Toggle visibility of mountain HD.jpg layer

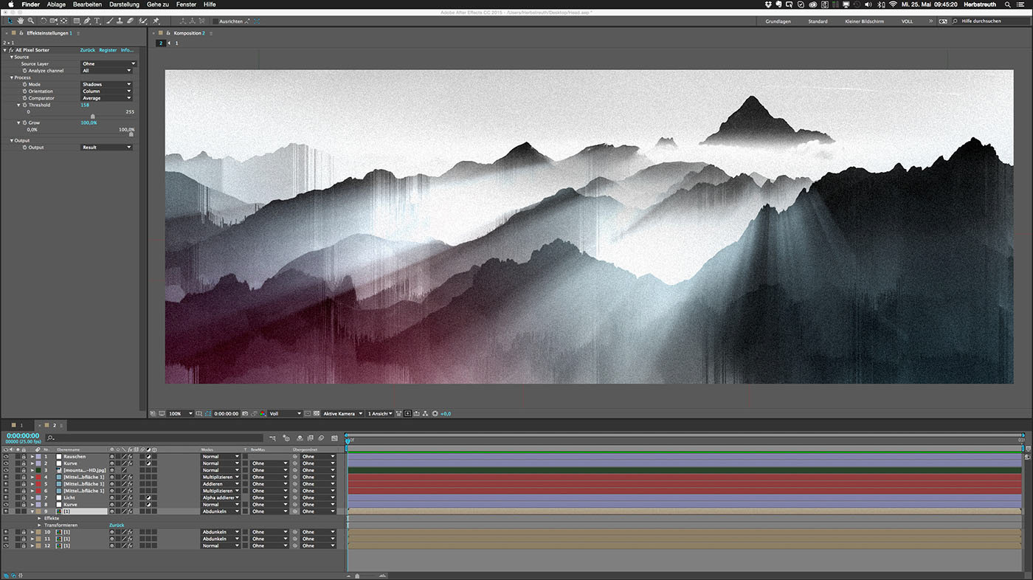tap(6, 470)
